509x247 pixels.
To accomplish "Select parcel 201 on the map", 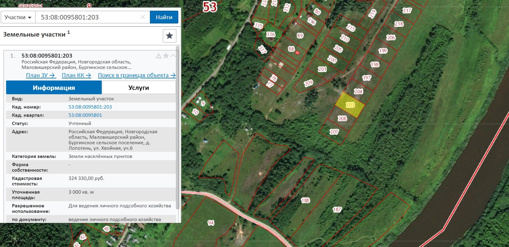I will tap(322, 69).
